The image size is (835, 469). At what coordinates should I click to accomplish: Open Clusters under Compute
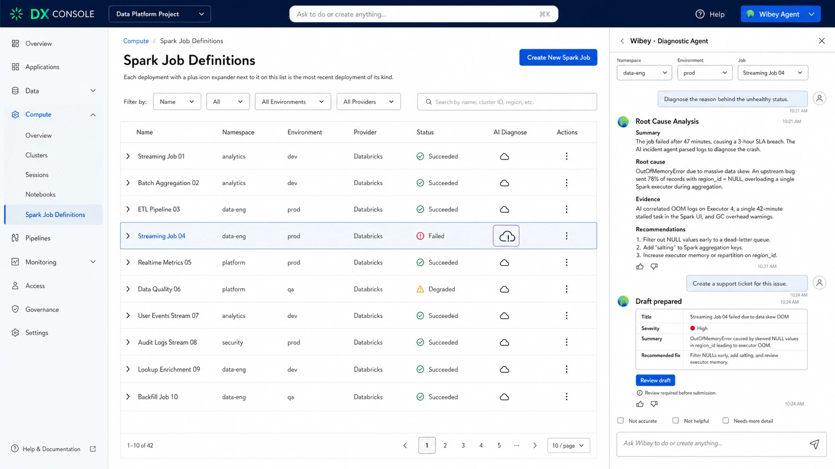click(36, 155)
